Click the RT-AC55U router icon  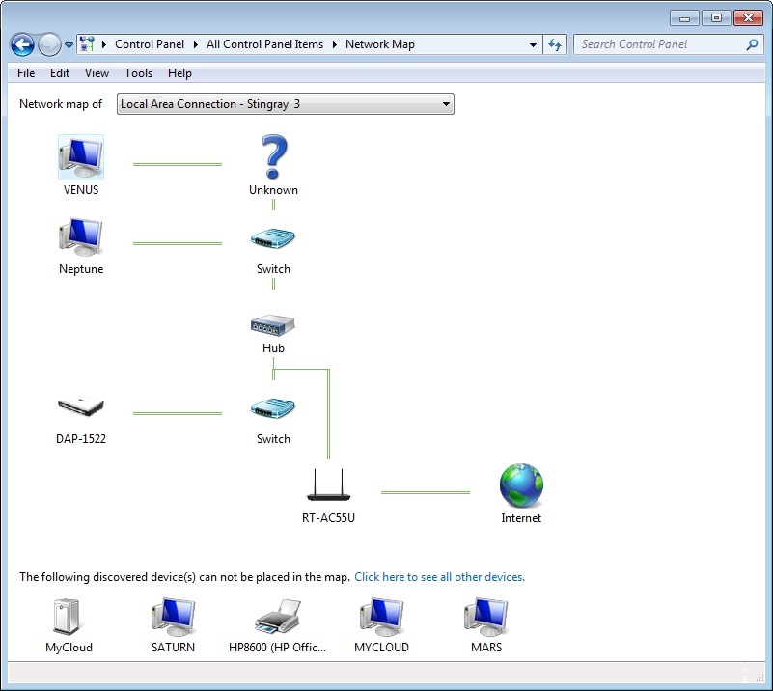click(328, 484)
